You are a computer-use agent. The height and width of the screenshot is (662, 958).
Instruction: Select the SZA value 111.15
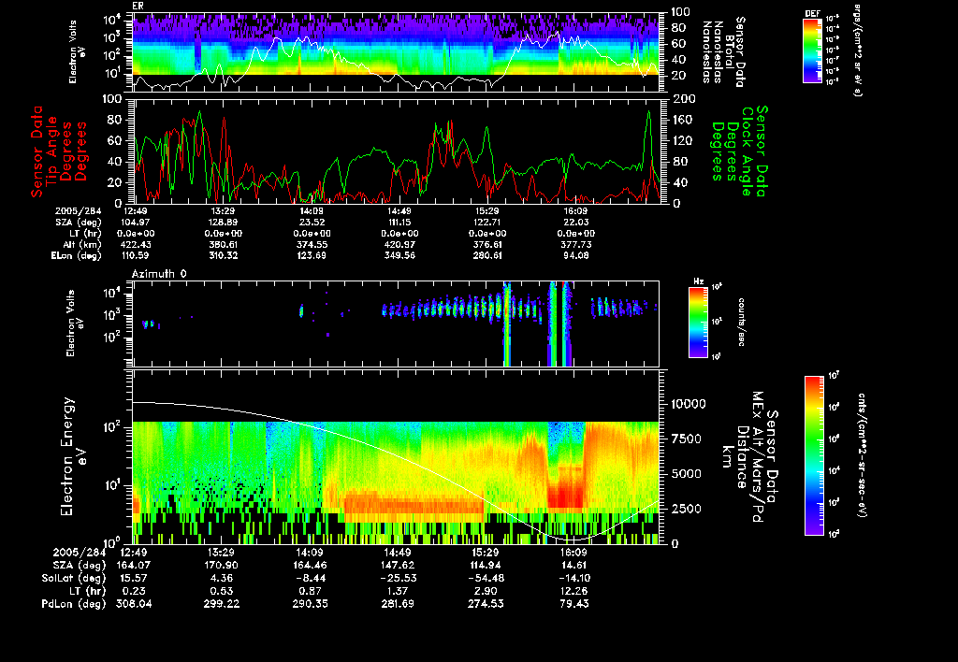click(x=399, y=223)
